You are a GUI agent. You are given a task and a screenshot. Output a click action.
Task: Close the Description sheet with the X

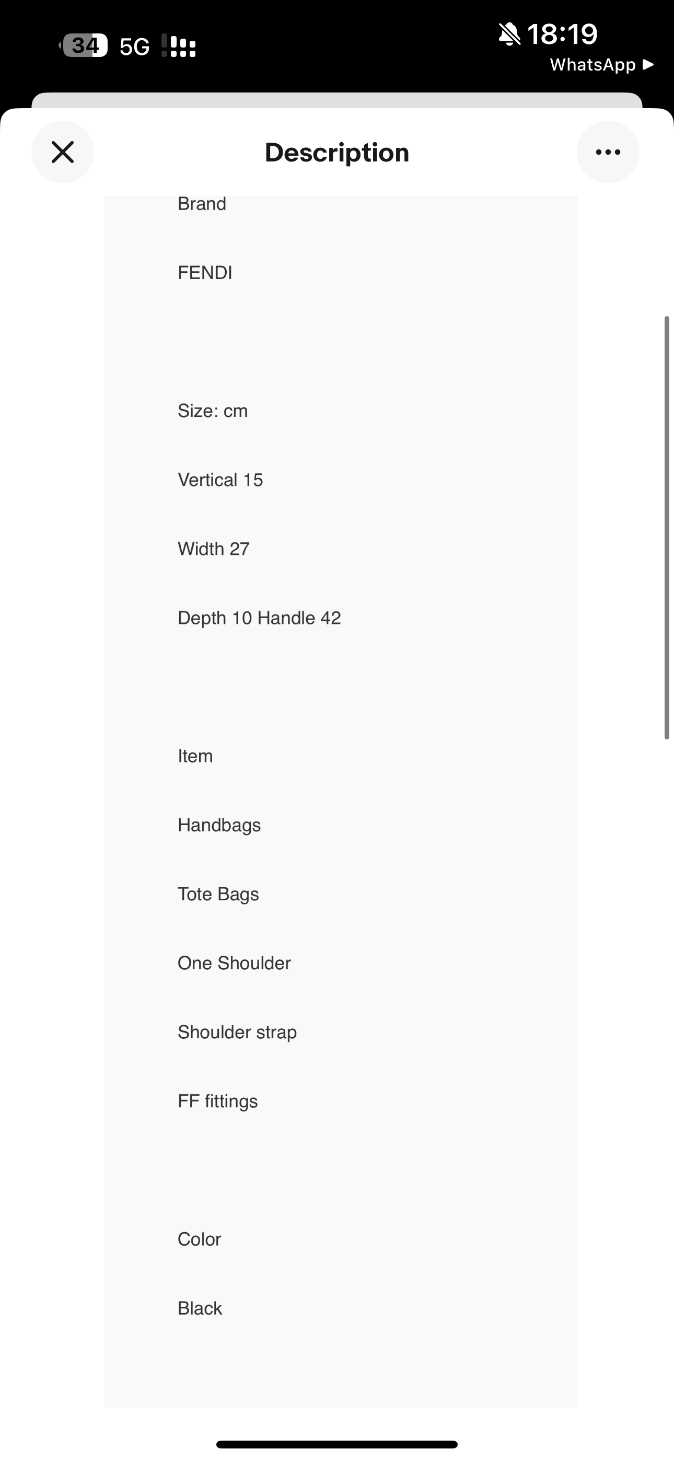pos(62,152)
